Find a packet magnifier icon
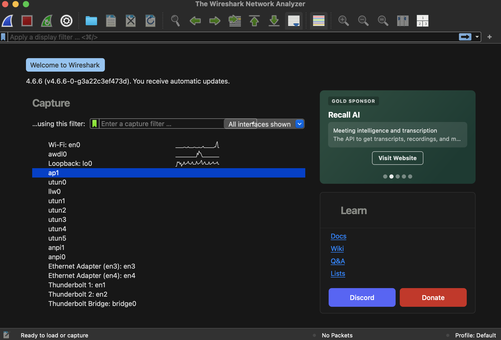Screen dimensions: 501x340 coord(175,21)
